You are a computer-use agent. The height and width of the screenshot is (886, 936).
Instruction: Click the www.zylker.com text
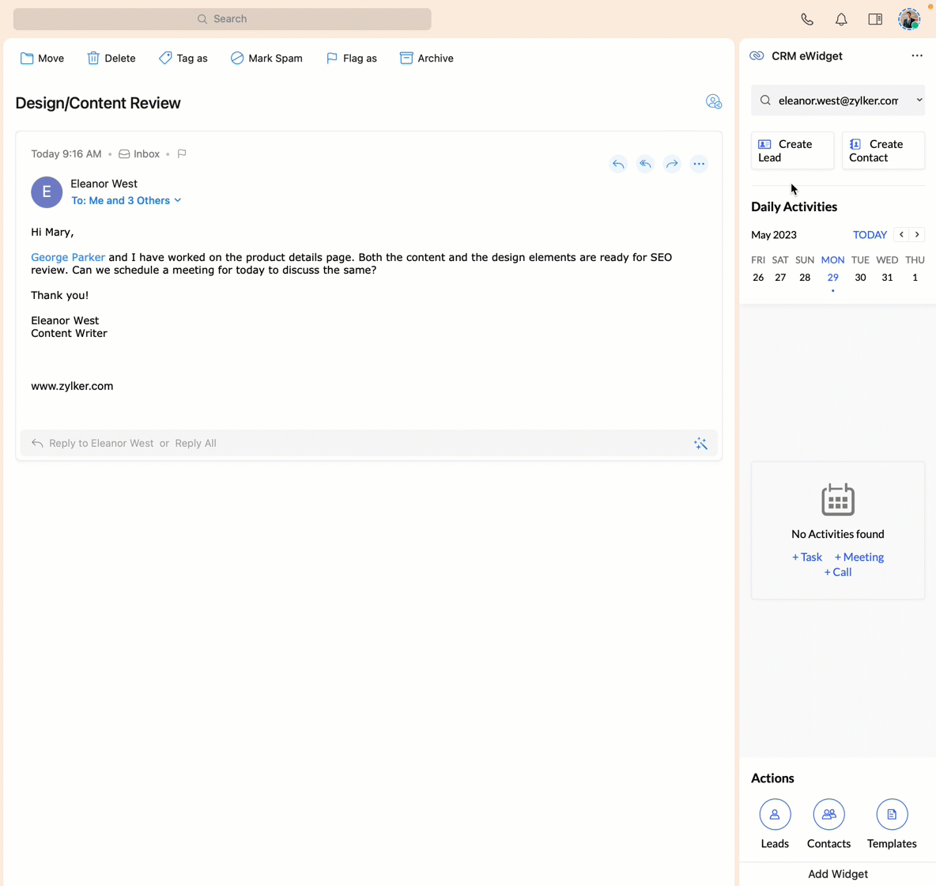72,386
